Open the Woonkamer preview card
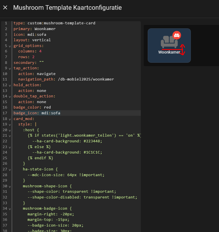This screenshot has height=232, width=219. point(169,46)
